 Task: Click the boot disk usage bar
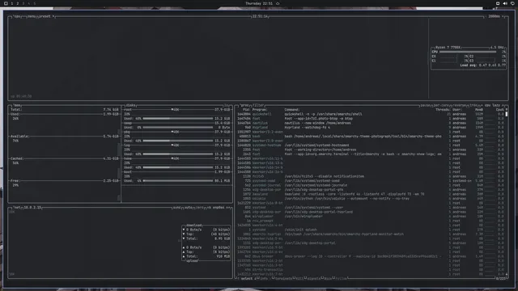point(178,181)
